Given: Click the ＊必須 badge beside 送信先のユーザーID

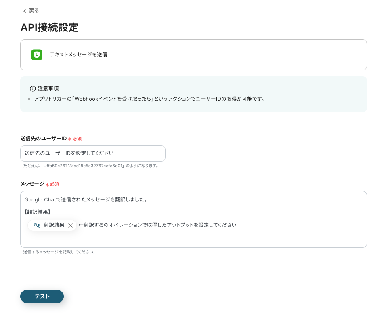Looking at the screenshot, I should (75, 139).
